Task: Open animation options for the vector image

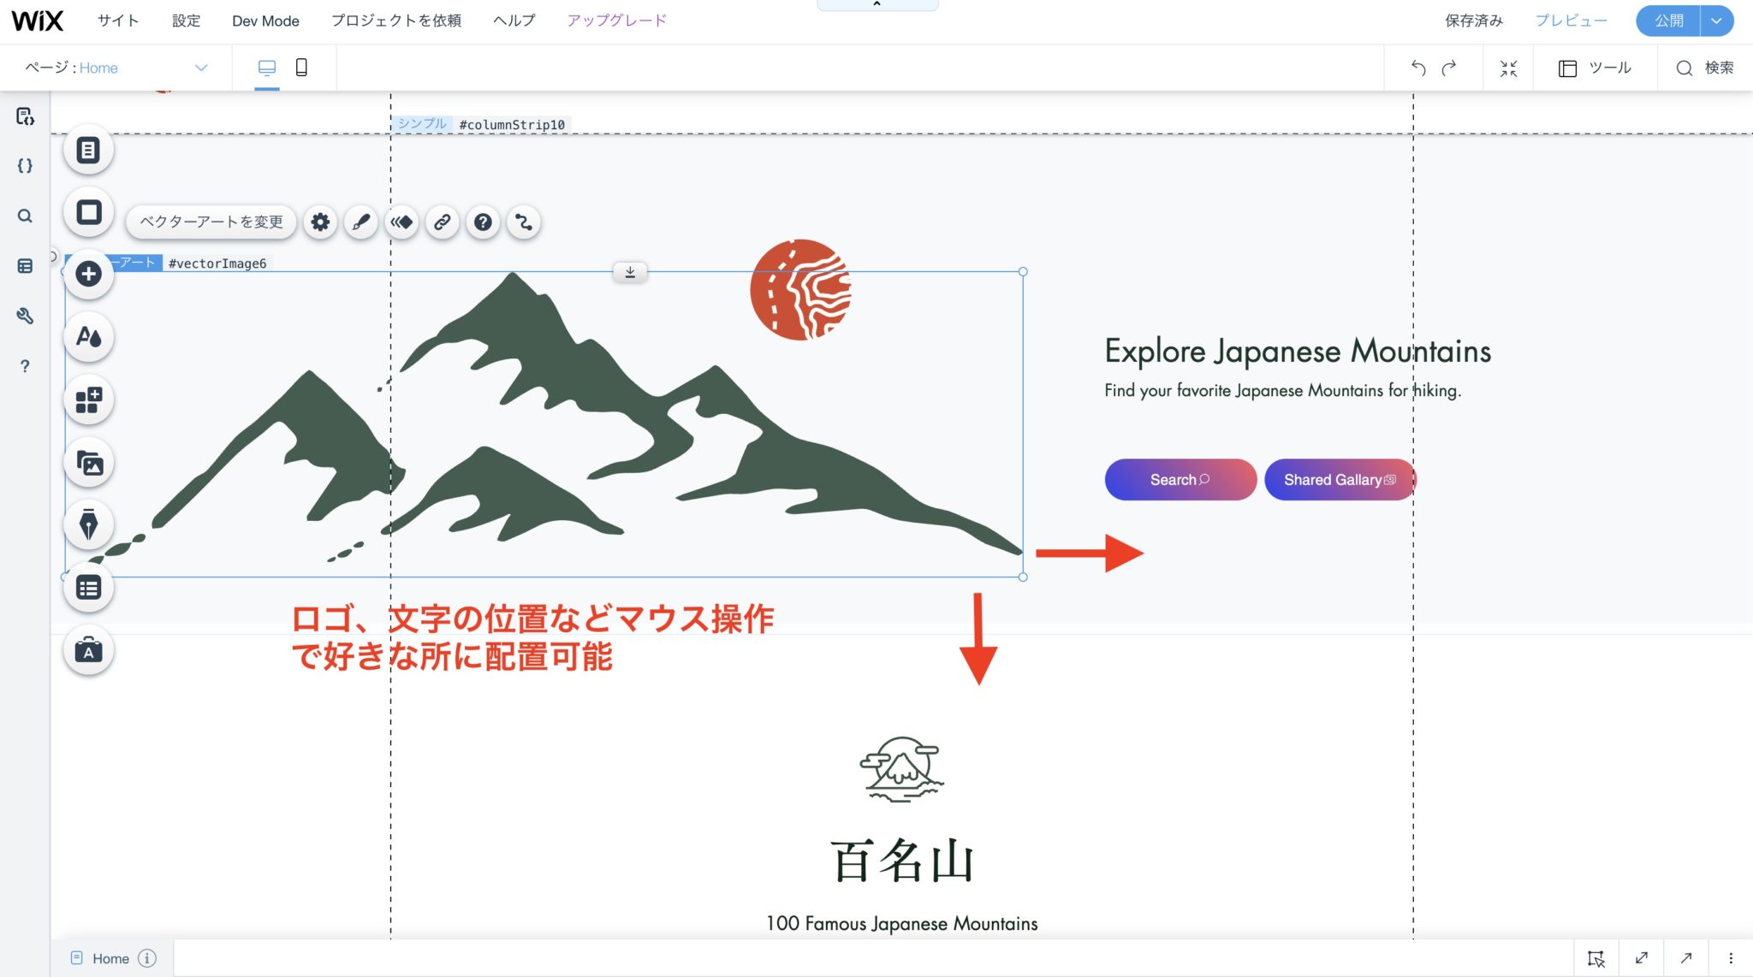Action: click(402, 222)
